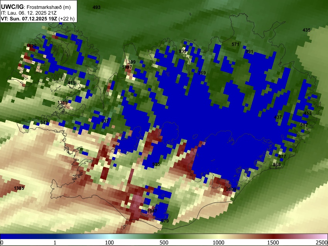Click the "1000" color scale label
Screen dimensions: 328x246
coord(218,243)
